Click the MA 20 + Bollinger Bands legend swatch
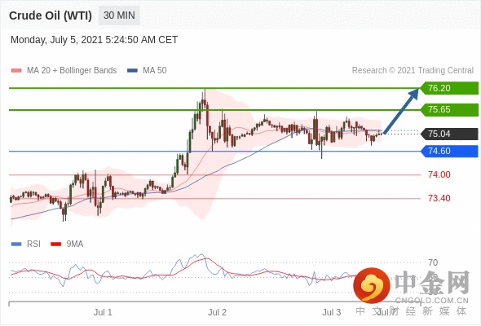 [16, 71]
